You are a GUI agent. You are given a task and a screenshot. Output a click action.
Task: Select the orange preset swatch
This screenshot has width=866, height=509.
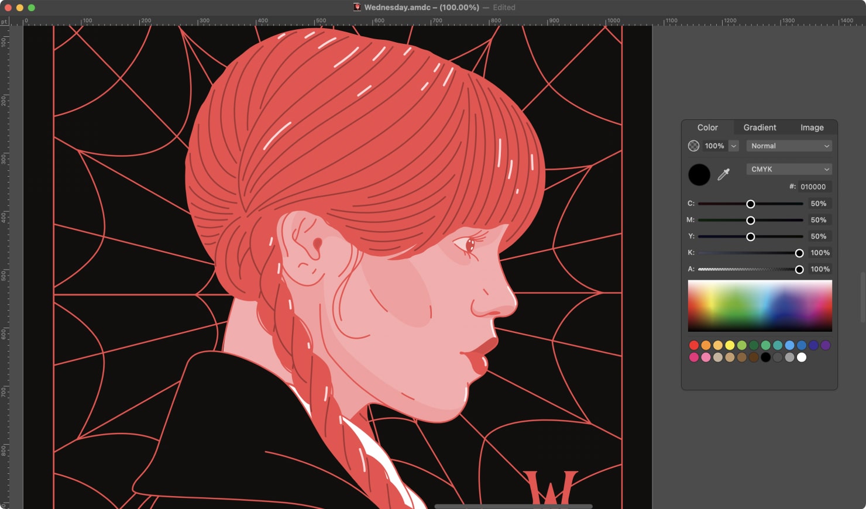pyautogui.click(x=706, y=345)
